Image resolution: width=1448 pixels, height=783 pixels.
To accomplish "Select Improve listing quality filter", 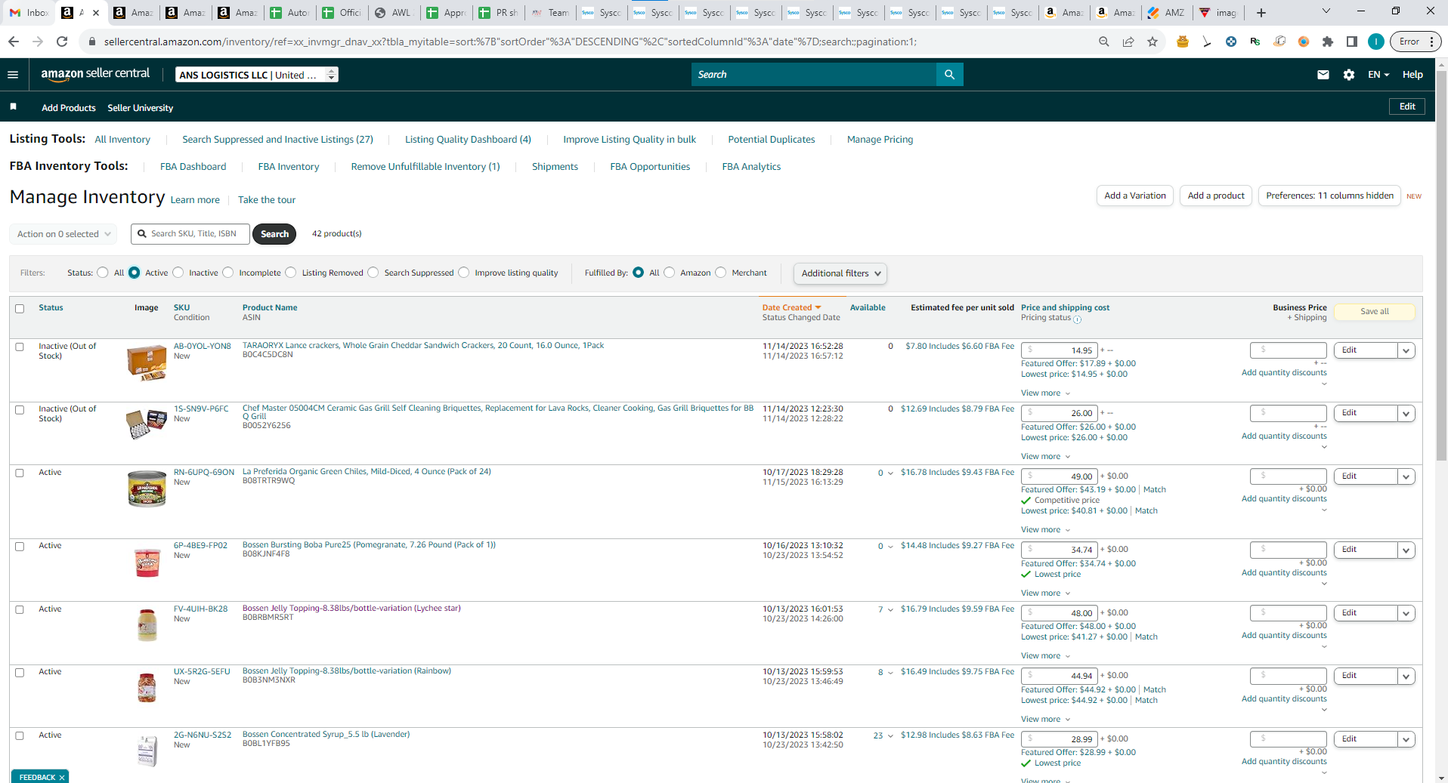I will point(464,273).
